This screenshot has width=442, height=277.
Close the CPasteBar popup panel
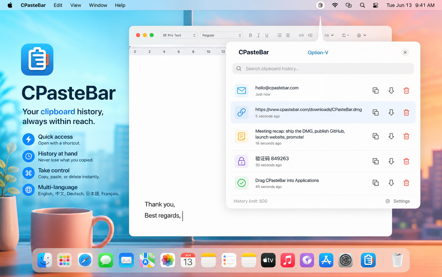click(405, 52)
